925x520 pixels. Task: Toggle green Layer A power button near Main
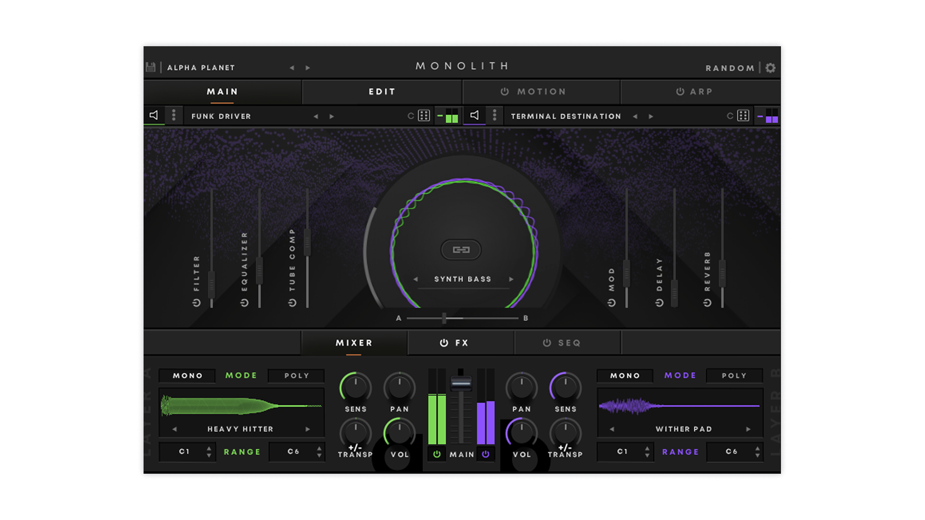click(437, 454)
